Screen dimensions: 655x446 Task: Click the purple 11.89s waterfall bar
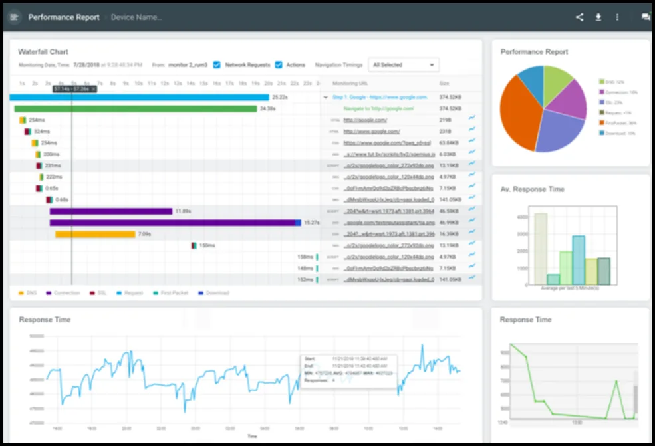[110, 211]
